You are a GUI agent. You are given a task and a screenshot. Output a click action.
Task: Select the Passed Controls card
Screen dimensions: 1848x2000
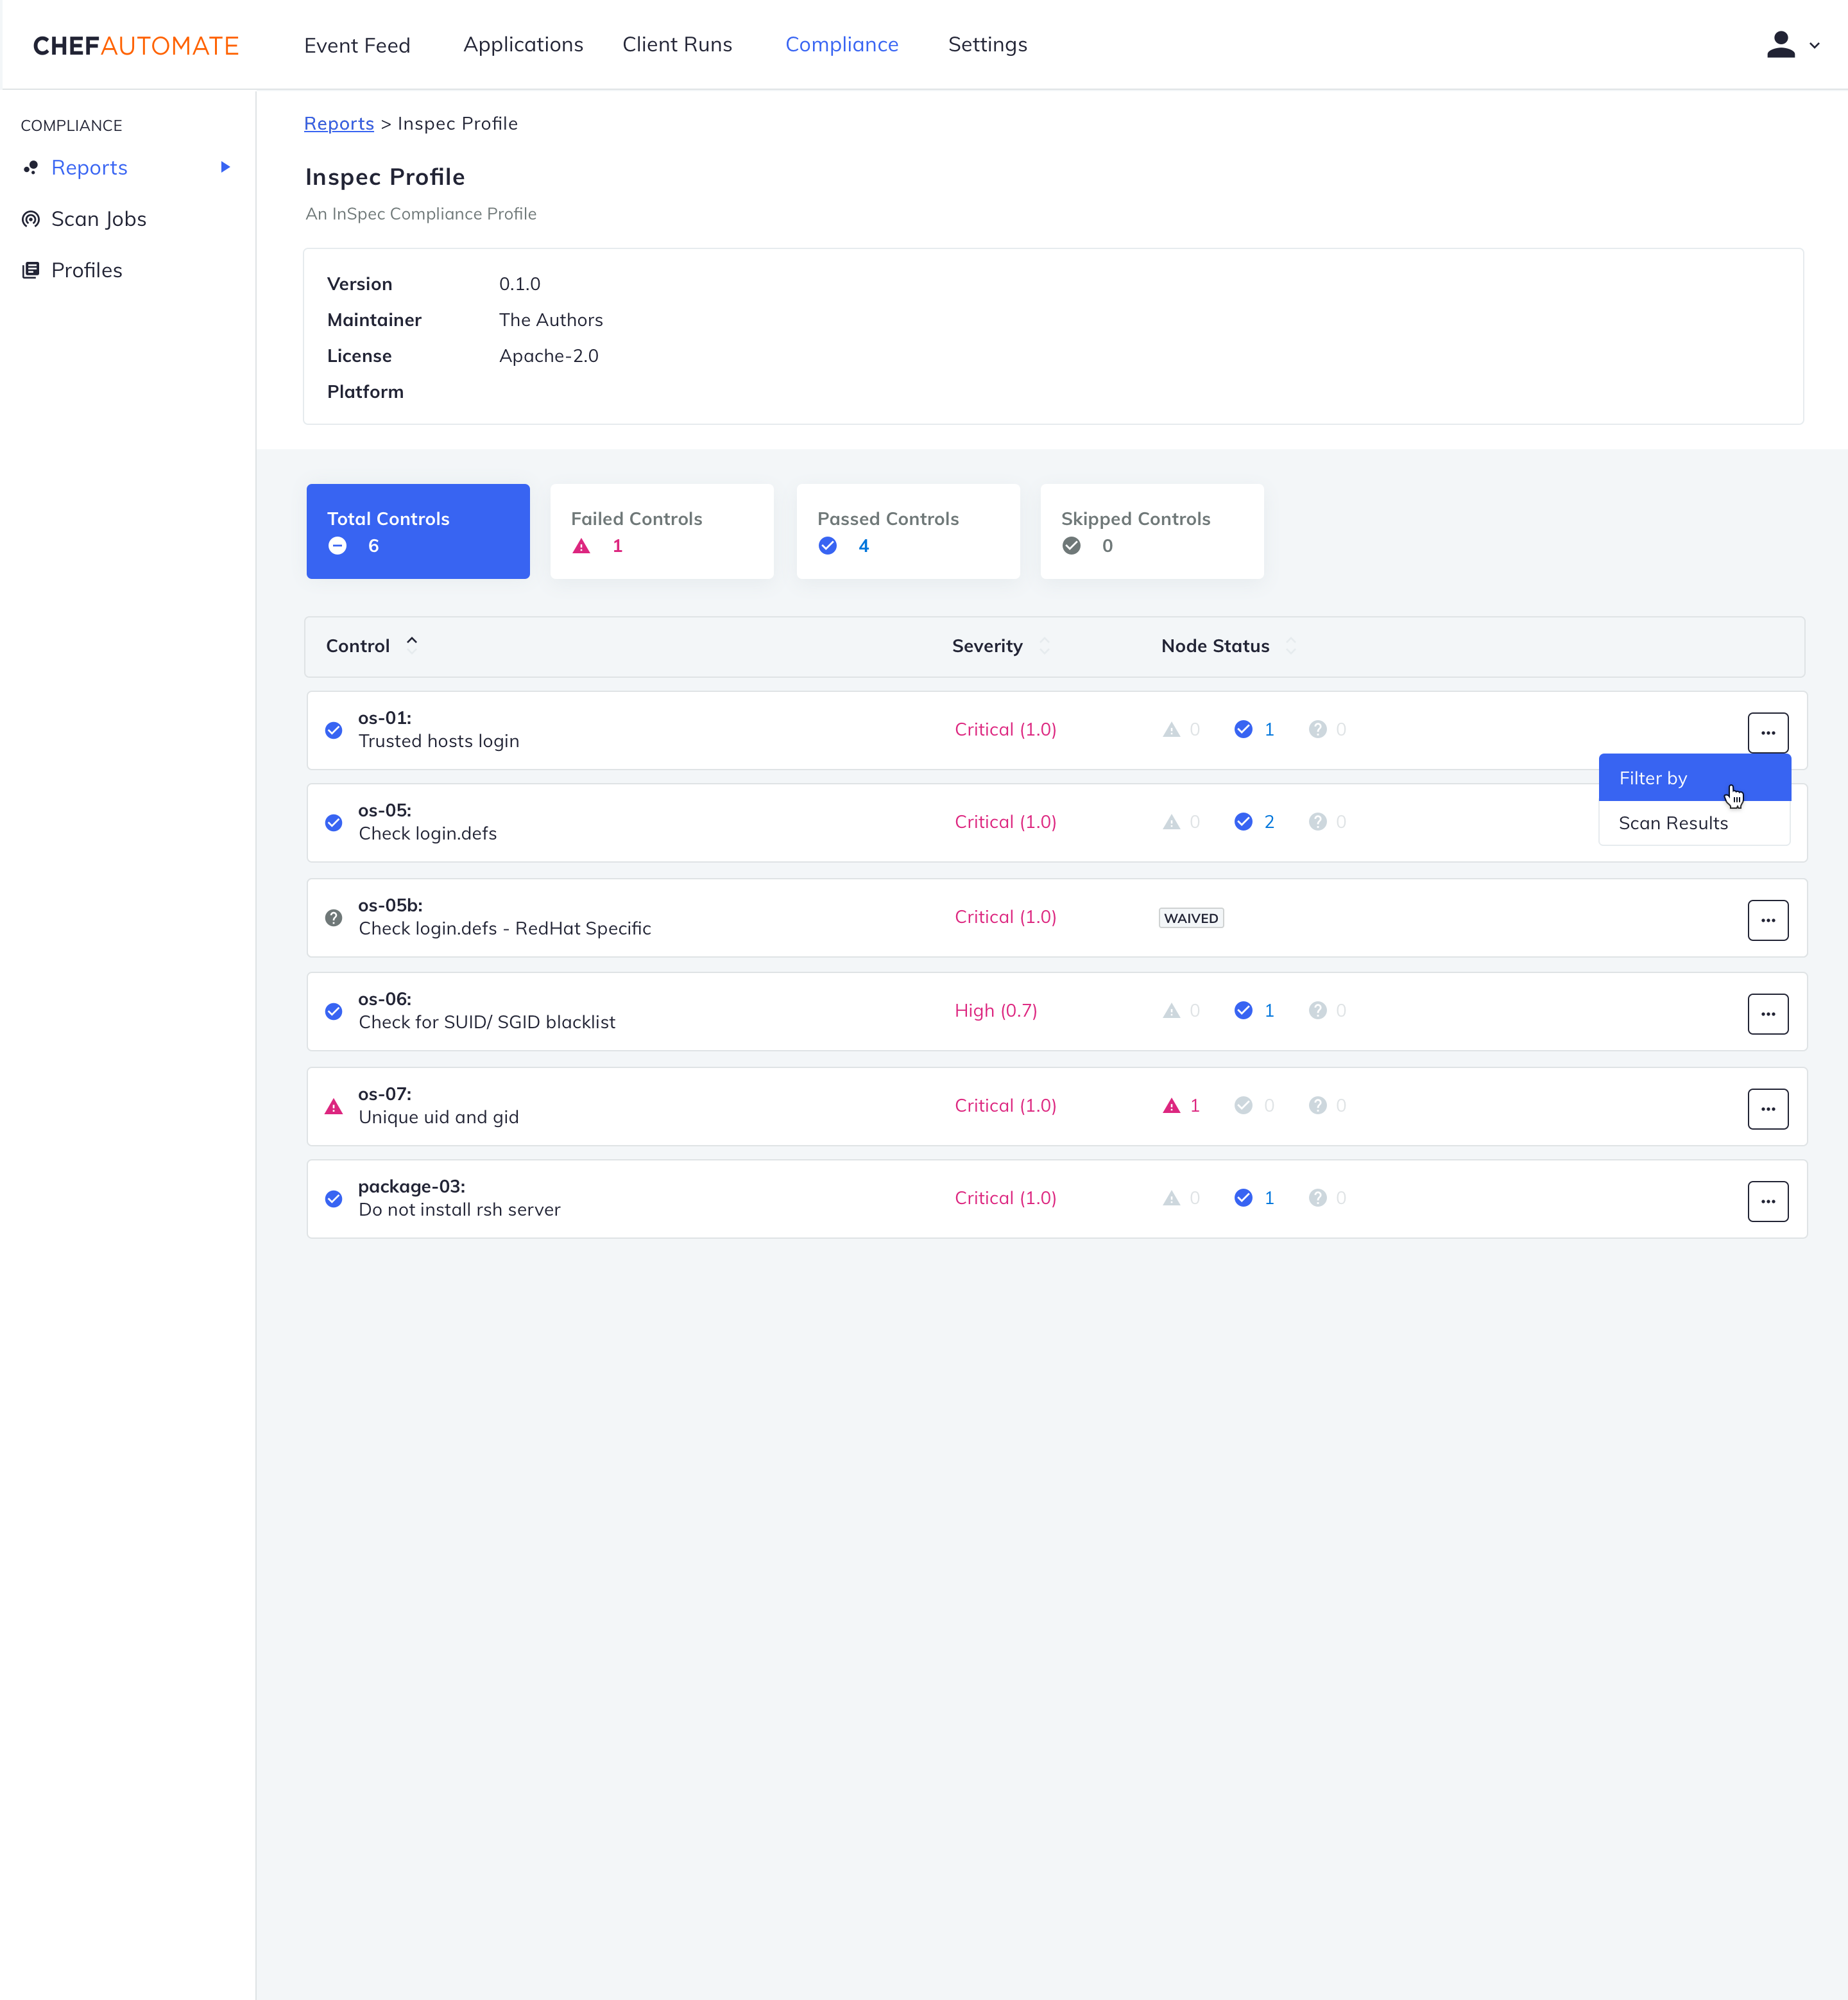(908, 531)
